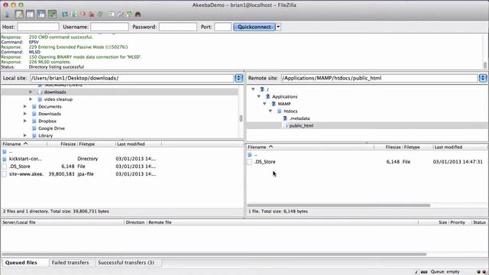This screenshot has height=275, width=489.
Task: Click the Remote site path field
Action: 380,78
